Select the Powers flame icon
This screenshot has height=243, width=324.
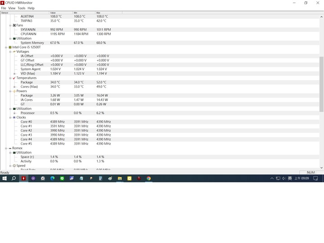(x=14, y=91)
